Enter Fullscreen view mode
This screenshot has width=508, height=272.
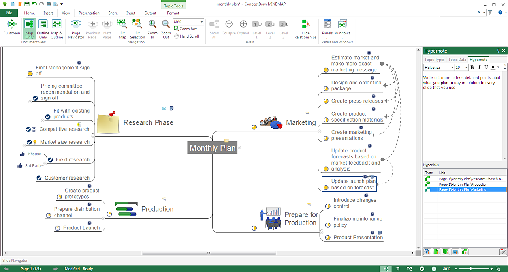point(11,28)
